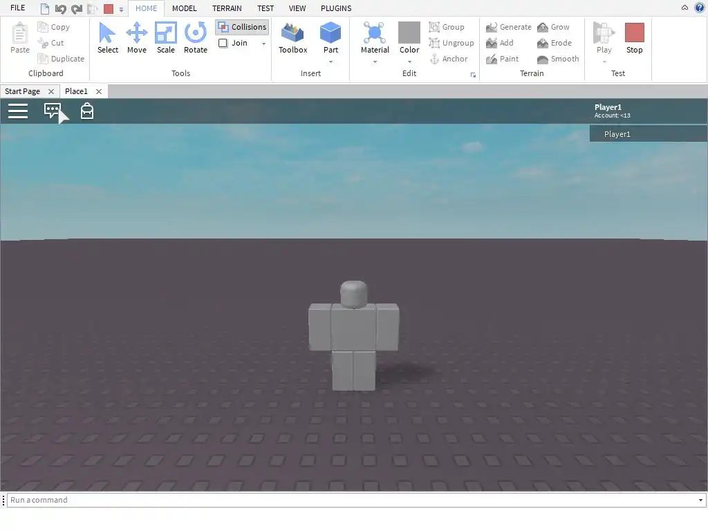Open the command bar history dropdown

pyautogui.click(x=700, y=501)
